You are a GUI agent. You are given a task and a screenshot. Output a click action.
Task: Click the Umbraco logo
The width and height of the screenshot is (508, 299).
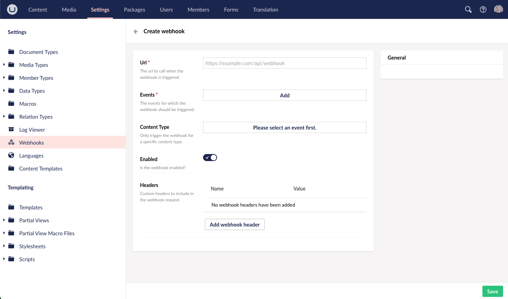[12, 9]
